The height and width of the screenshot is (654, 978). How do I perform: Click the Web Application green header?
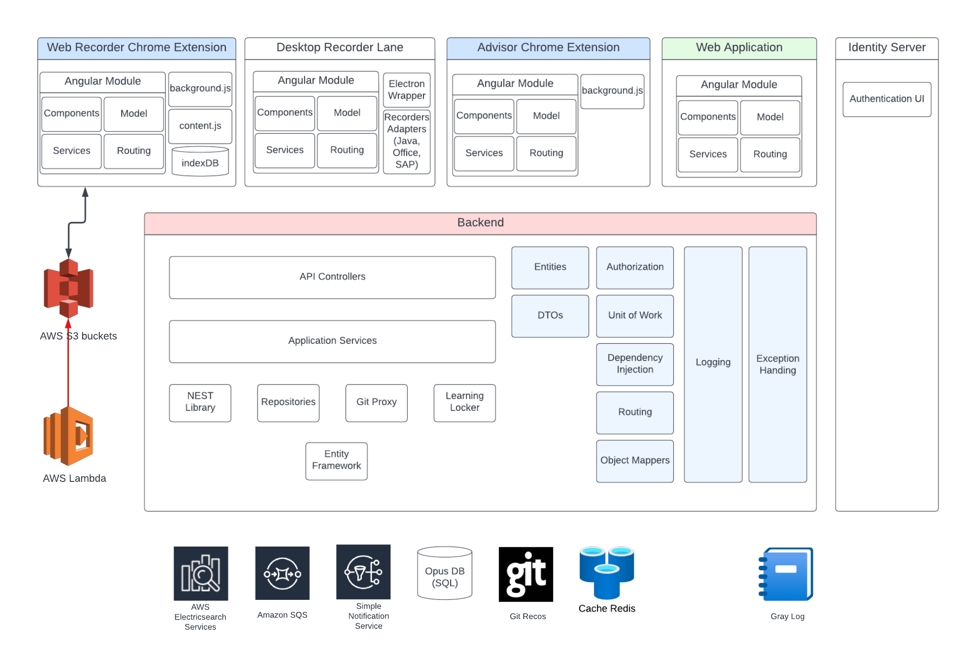739,48
